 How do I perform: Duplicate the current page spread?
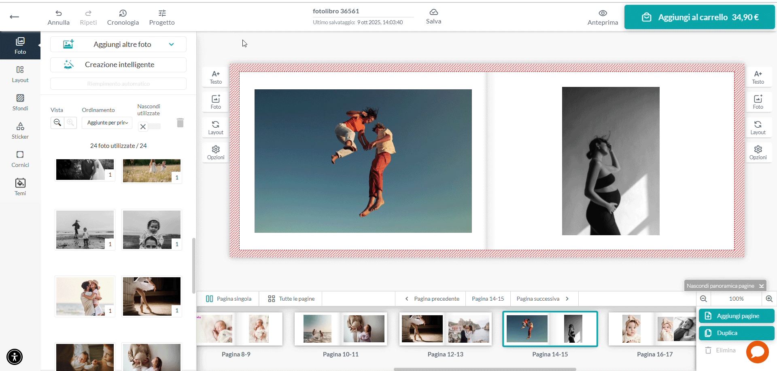[x=737, y=333]
